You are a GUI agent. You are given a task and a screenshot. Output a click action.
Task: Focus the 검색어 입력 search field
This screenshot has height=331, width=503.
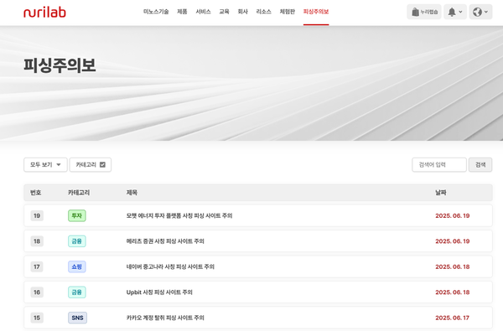tap(439, 164)
